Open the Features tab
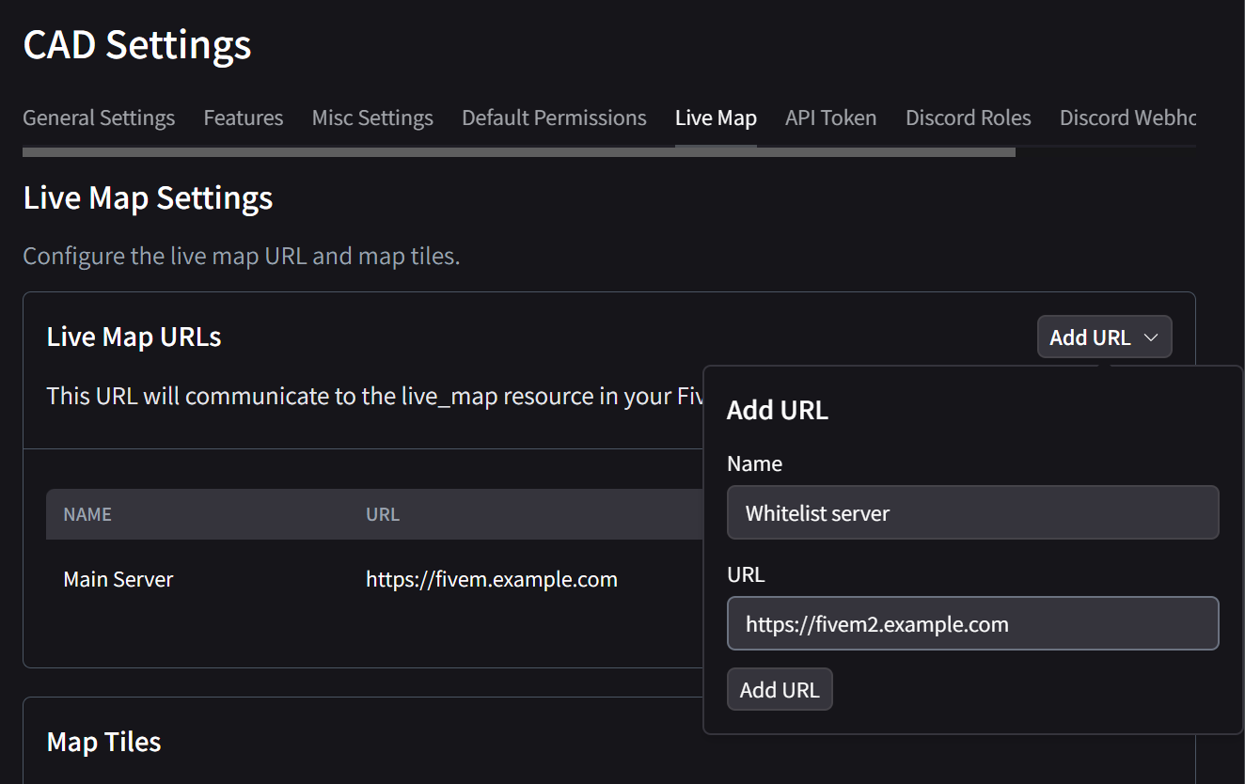The width and height of the screenshot is (1245, 784). (x=243, y=118)
